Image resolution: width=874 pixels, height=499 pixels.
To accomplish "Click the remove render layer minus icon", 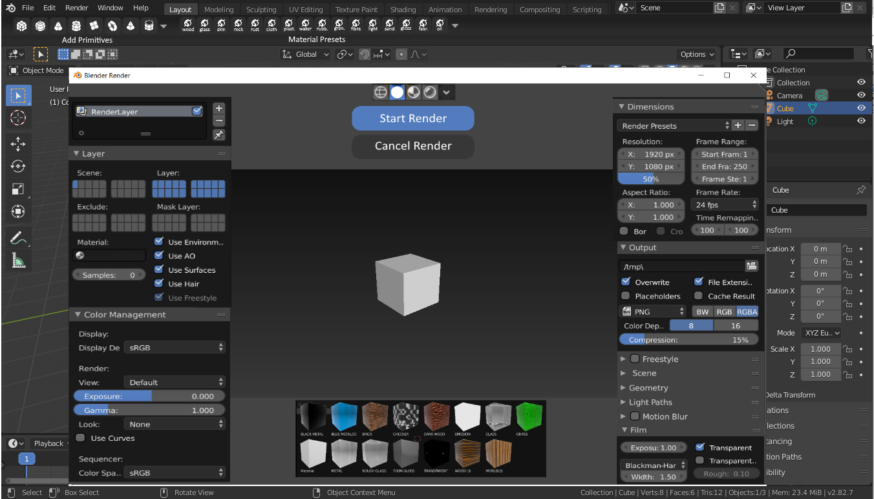I will (218, 121).
